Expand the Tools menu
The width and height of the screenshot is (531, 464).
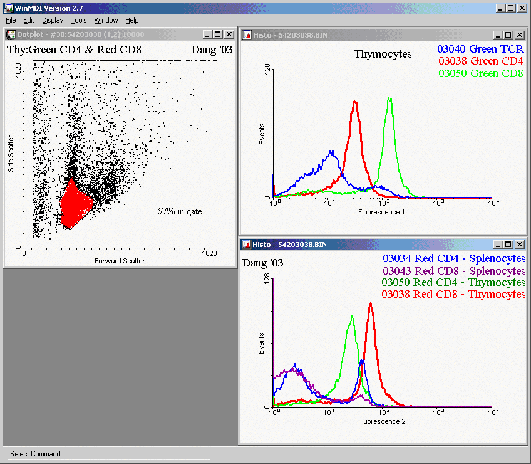(79, 20)
